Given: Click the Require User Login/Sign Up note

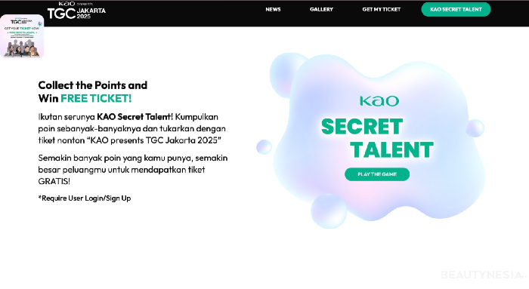Looking at the screenshot, I should 85,198.
